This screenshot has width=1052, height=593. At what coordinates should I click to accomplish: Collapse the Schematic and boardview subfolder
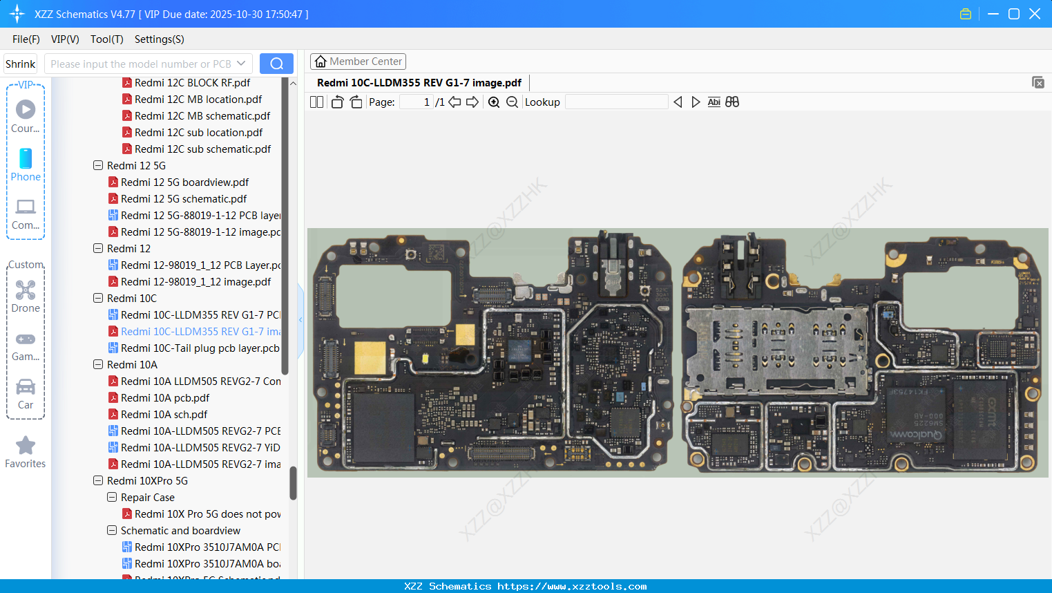112,531
